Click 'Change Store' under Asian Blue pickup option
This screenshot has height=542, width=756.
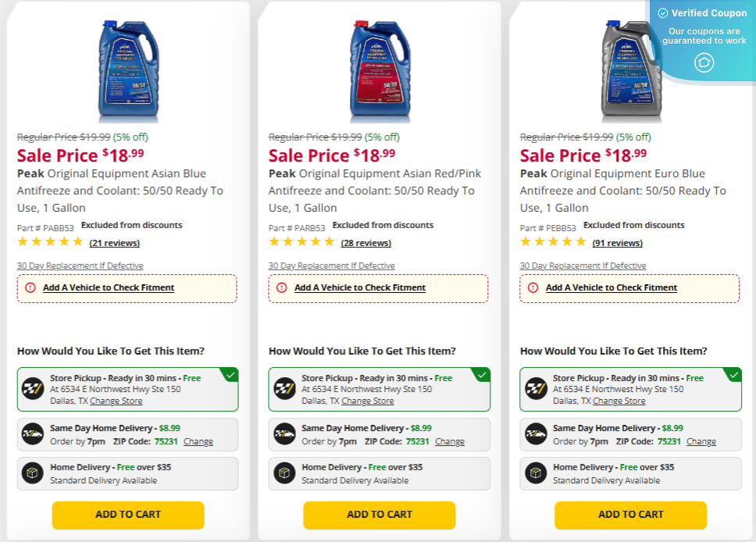(115, 401)
